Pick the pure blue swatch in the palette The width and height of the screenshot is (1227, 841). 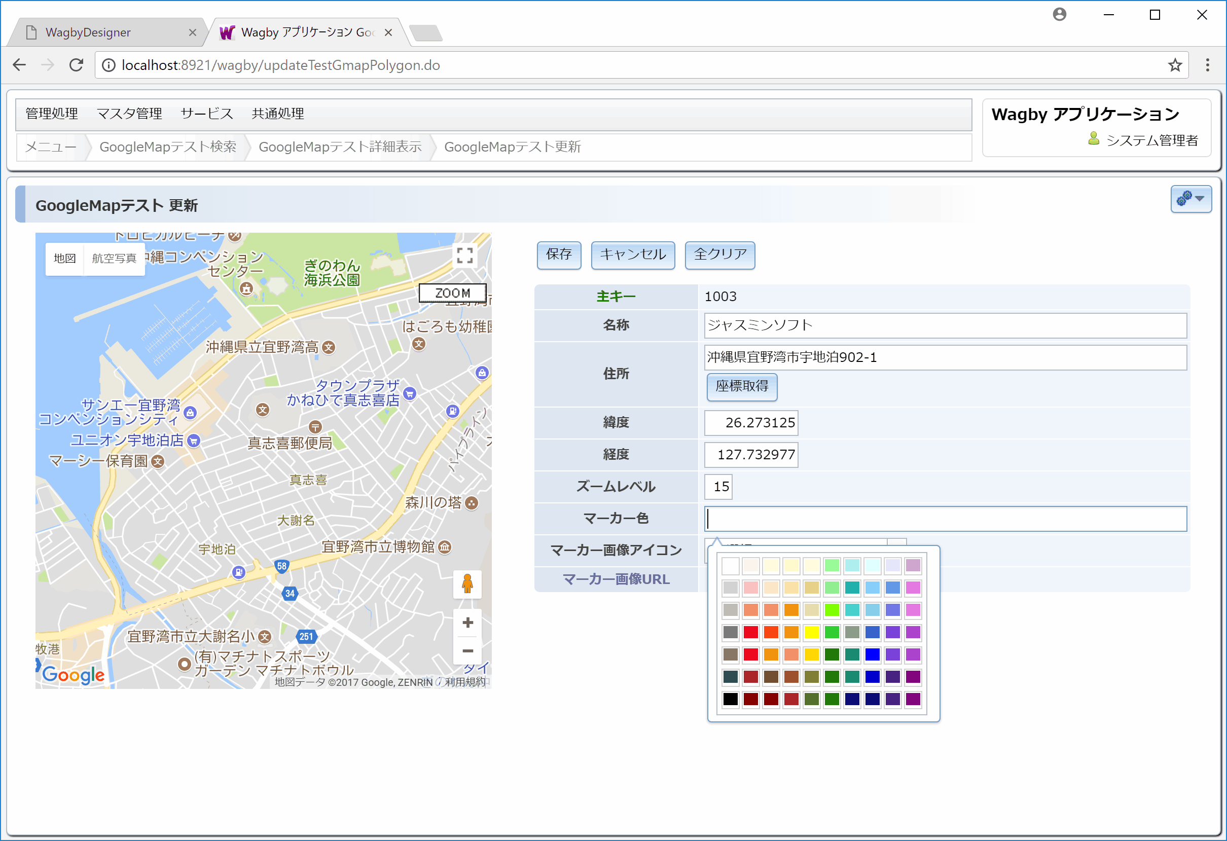[x=872, y=654]
